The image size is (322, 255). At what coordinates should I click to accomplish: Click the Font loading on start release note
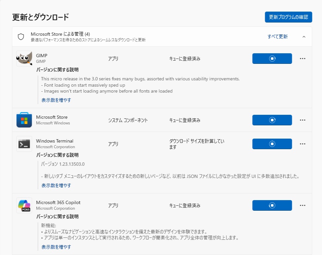pos(83,85)
